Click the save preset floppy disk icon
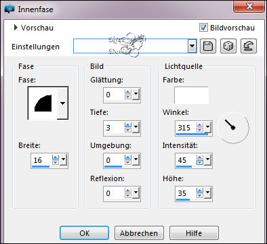 point(208,46)
